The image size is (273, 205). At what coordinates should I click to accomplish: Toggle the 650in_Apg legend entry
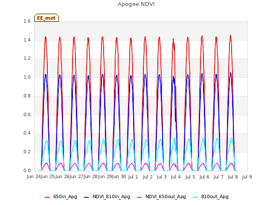point(61,197)
